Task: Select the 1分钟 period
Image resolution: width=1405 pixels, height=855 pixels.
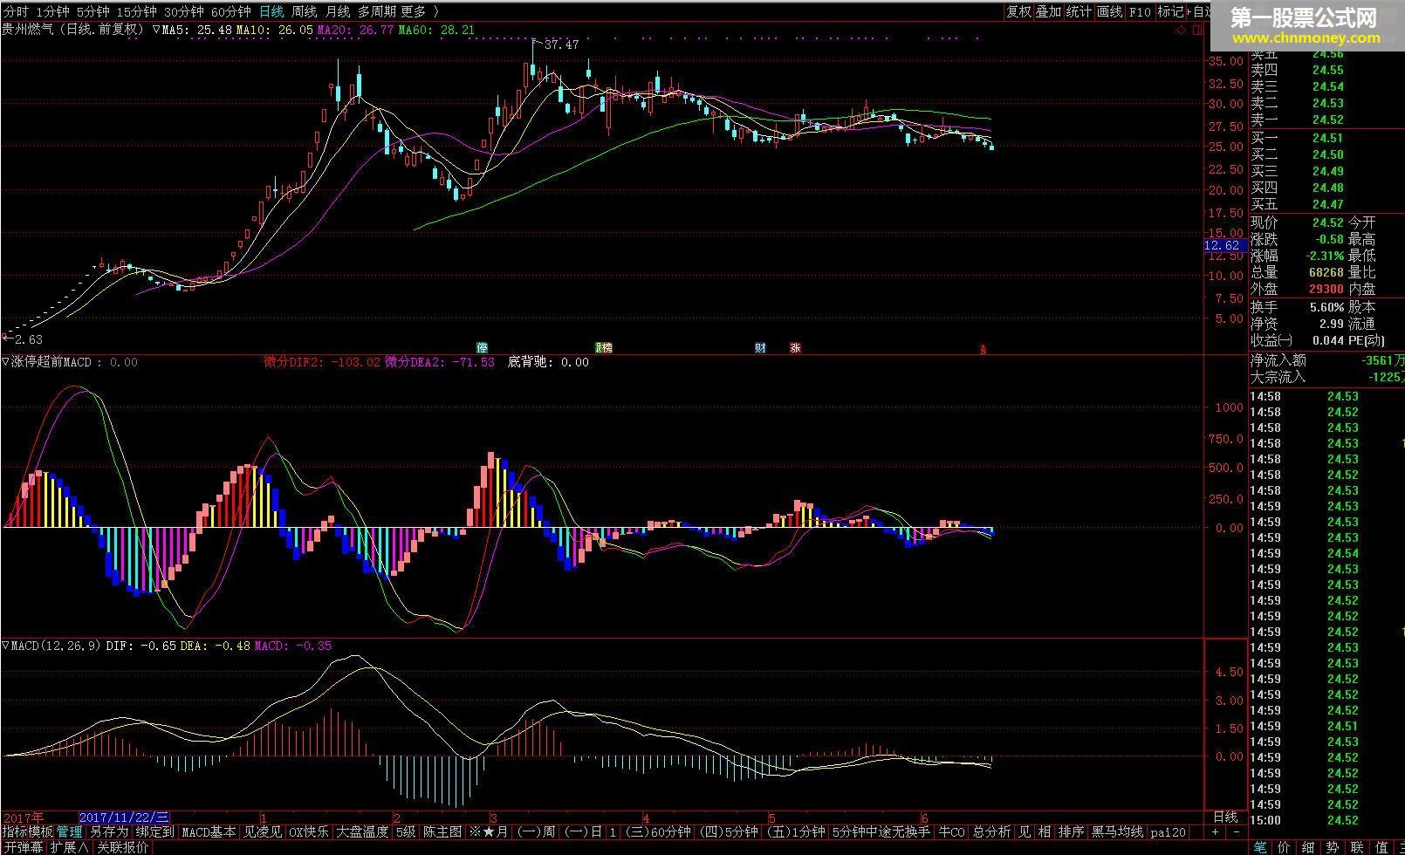Action: (x=52, y=12)
